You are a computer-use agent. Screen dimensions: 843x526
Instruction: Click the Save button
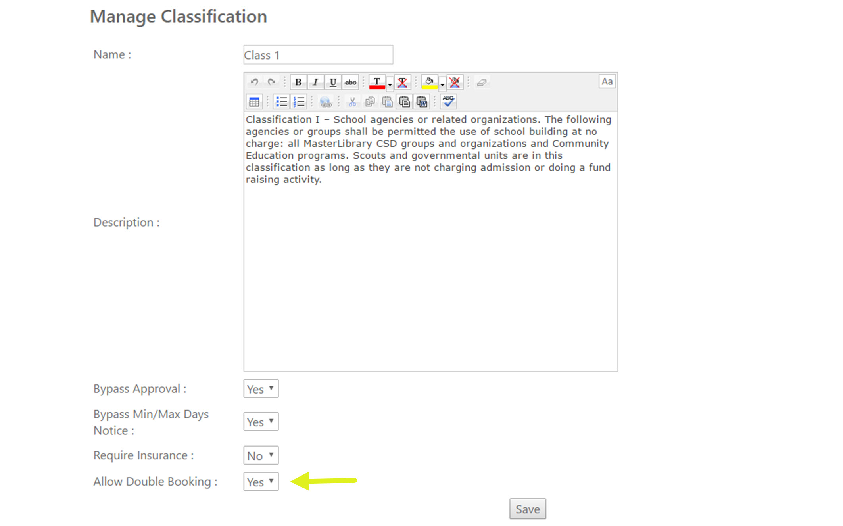click(528, 509)
